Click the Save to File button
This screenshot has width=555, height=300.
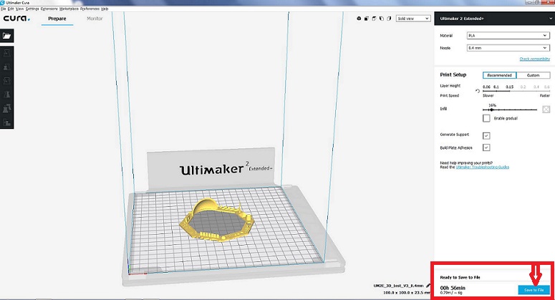[534, 290]
